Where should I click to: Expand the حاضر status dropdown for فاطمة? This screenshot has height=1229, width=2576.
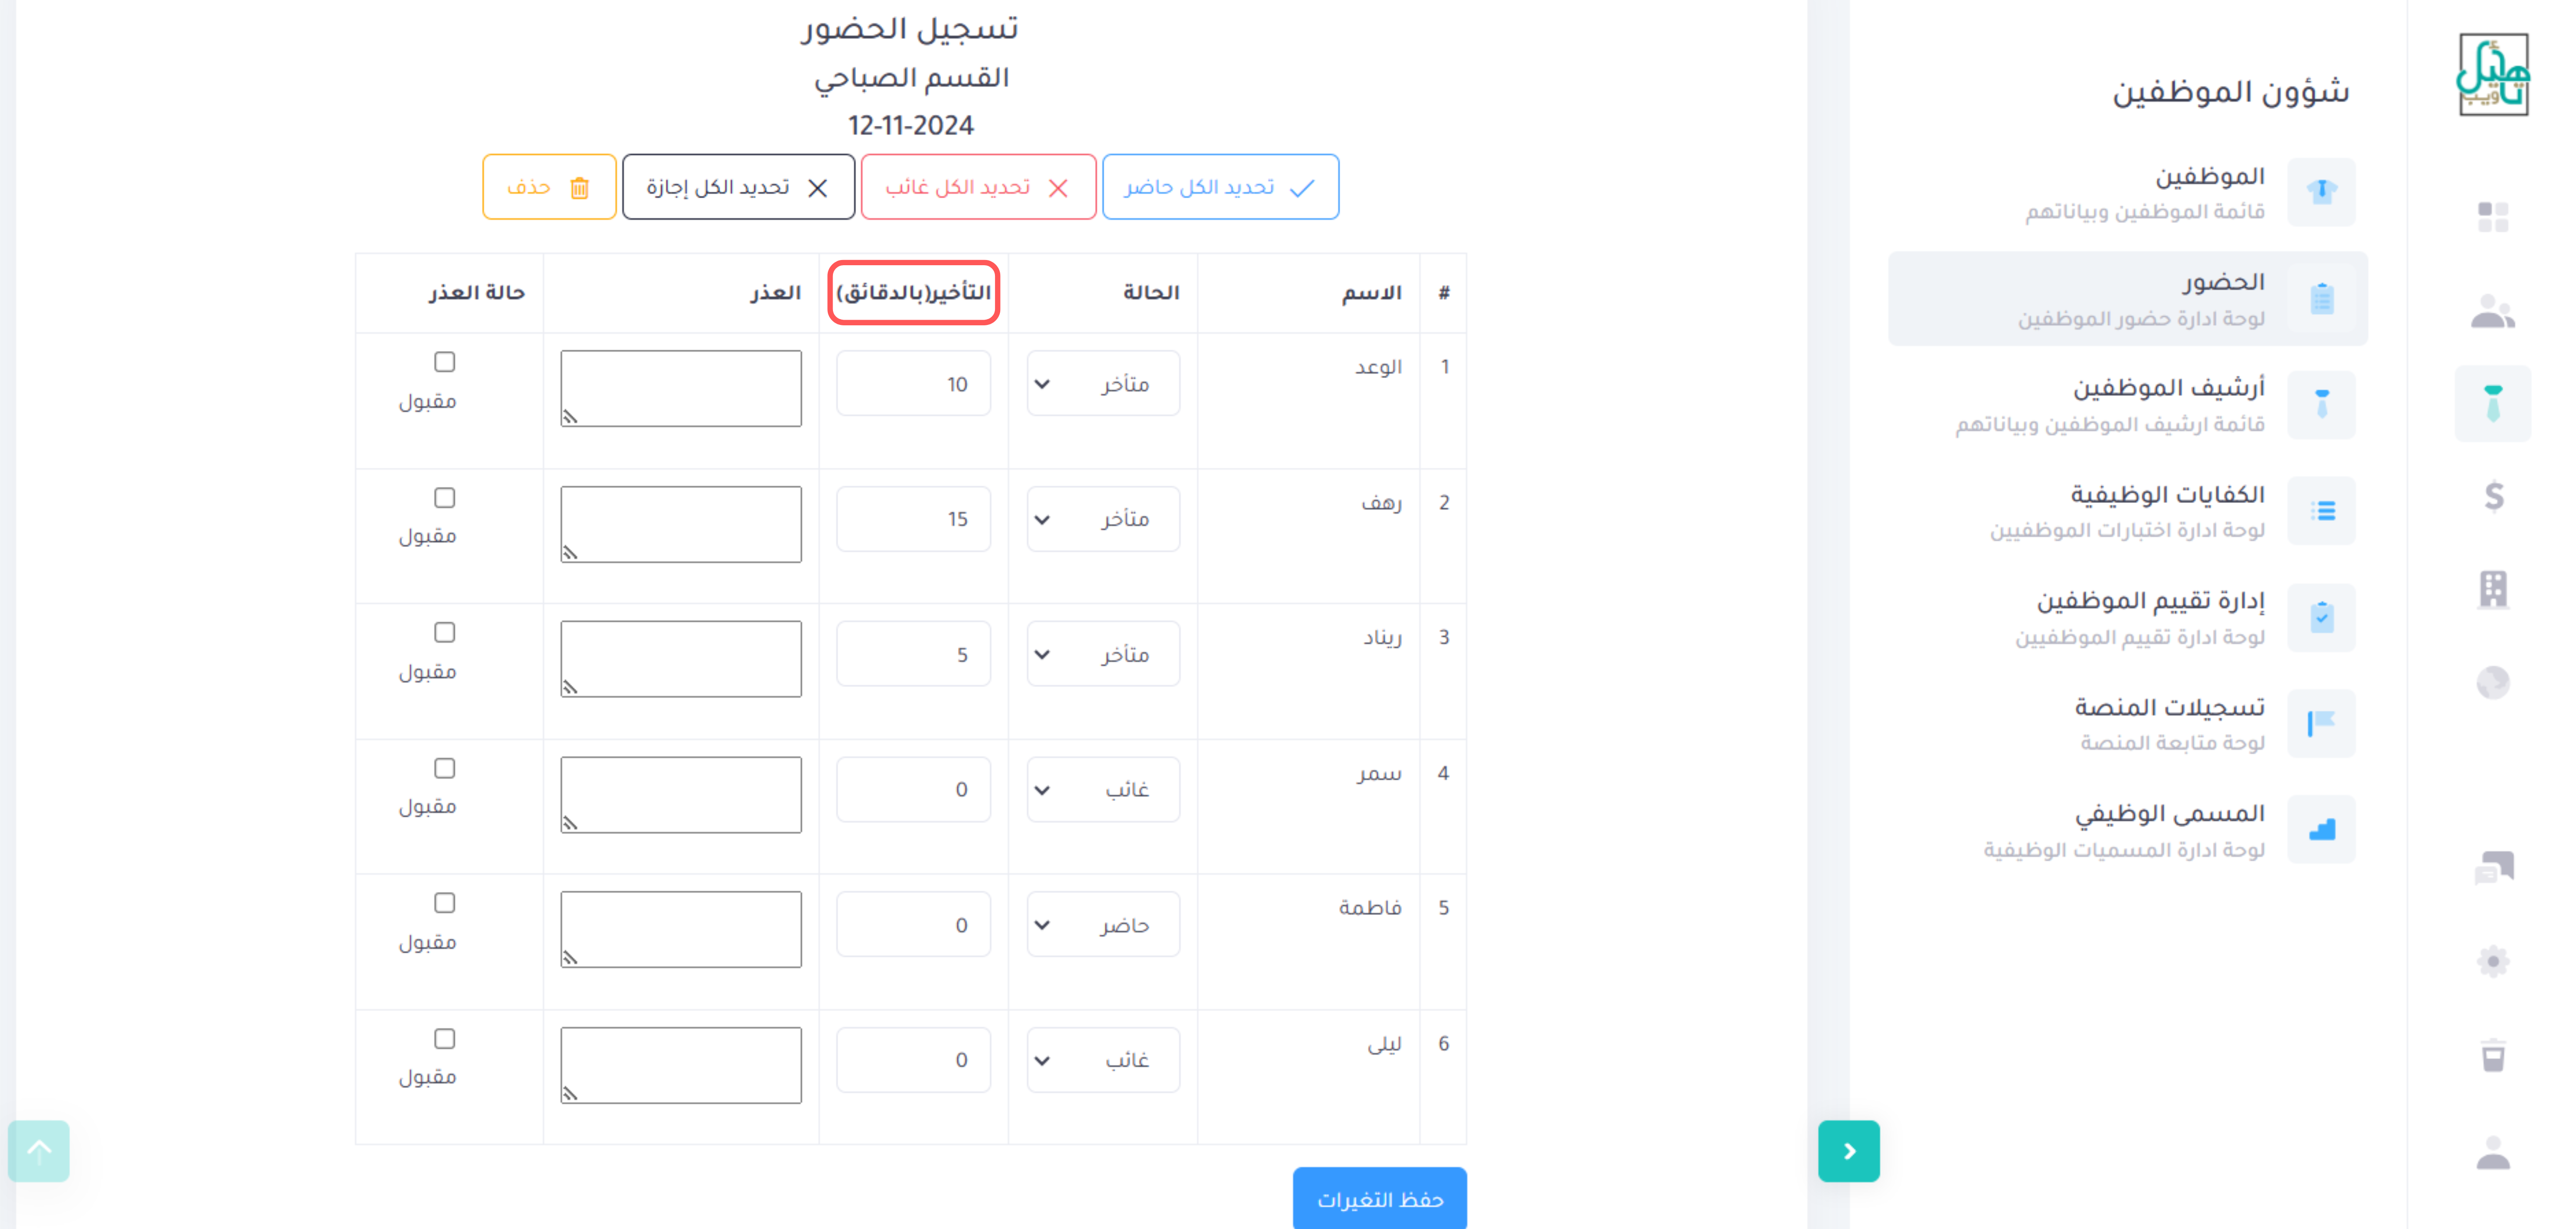(x=1103, y=924)
